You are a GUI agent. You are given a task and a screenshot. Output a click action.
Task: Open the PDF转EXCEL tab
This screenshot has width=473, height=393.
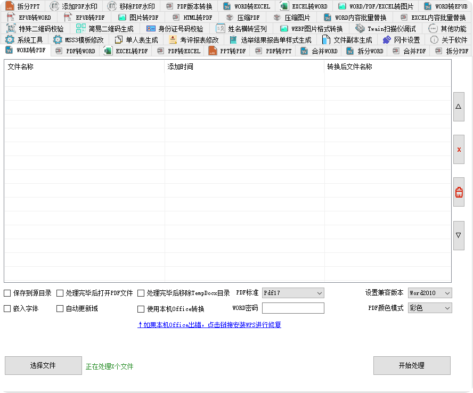pos(179,51)
